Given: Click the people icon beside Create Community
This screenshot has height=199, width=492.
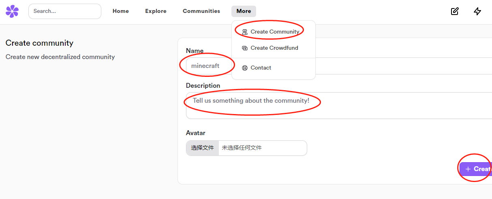Looking at the screenshot, I should [244, 32].
